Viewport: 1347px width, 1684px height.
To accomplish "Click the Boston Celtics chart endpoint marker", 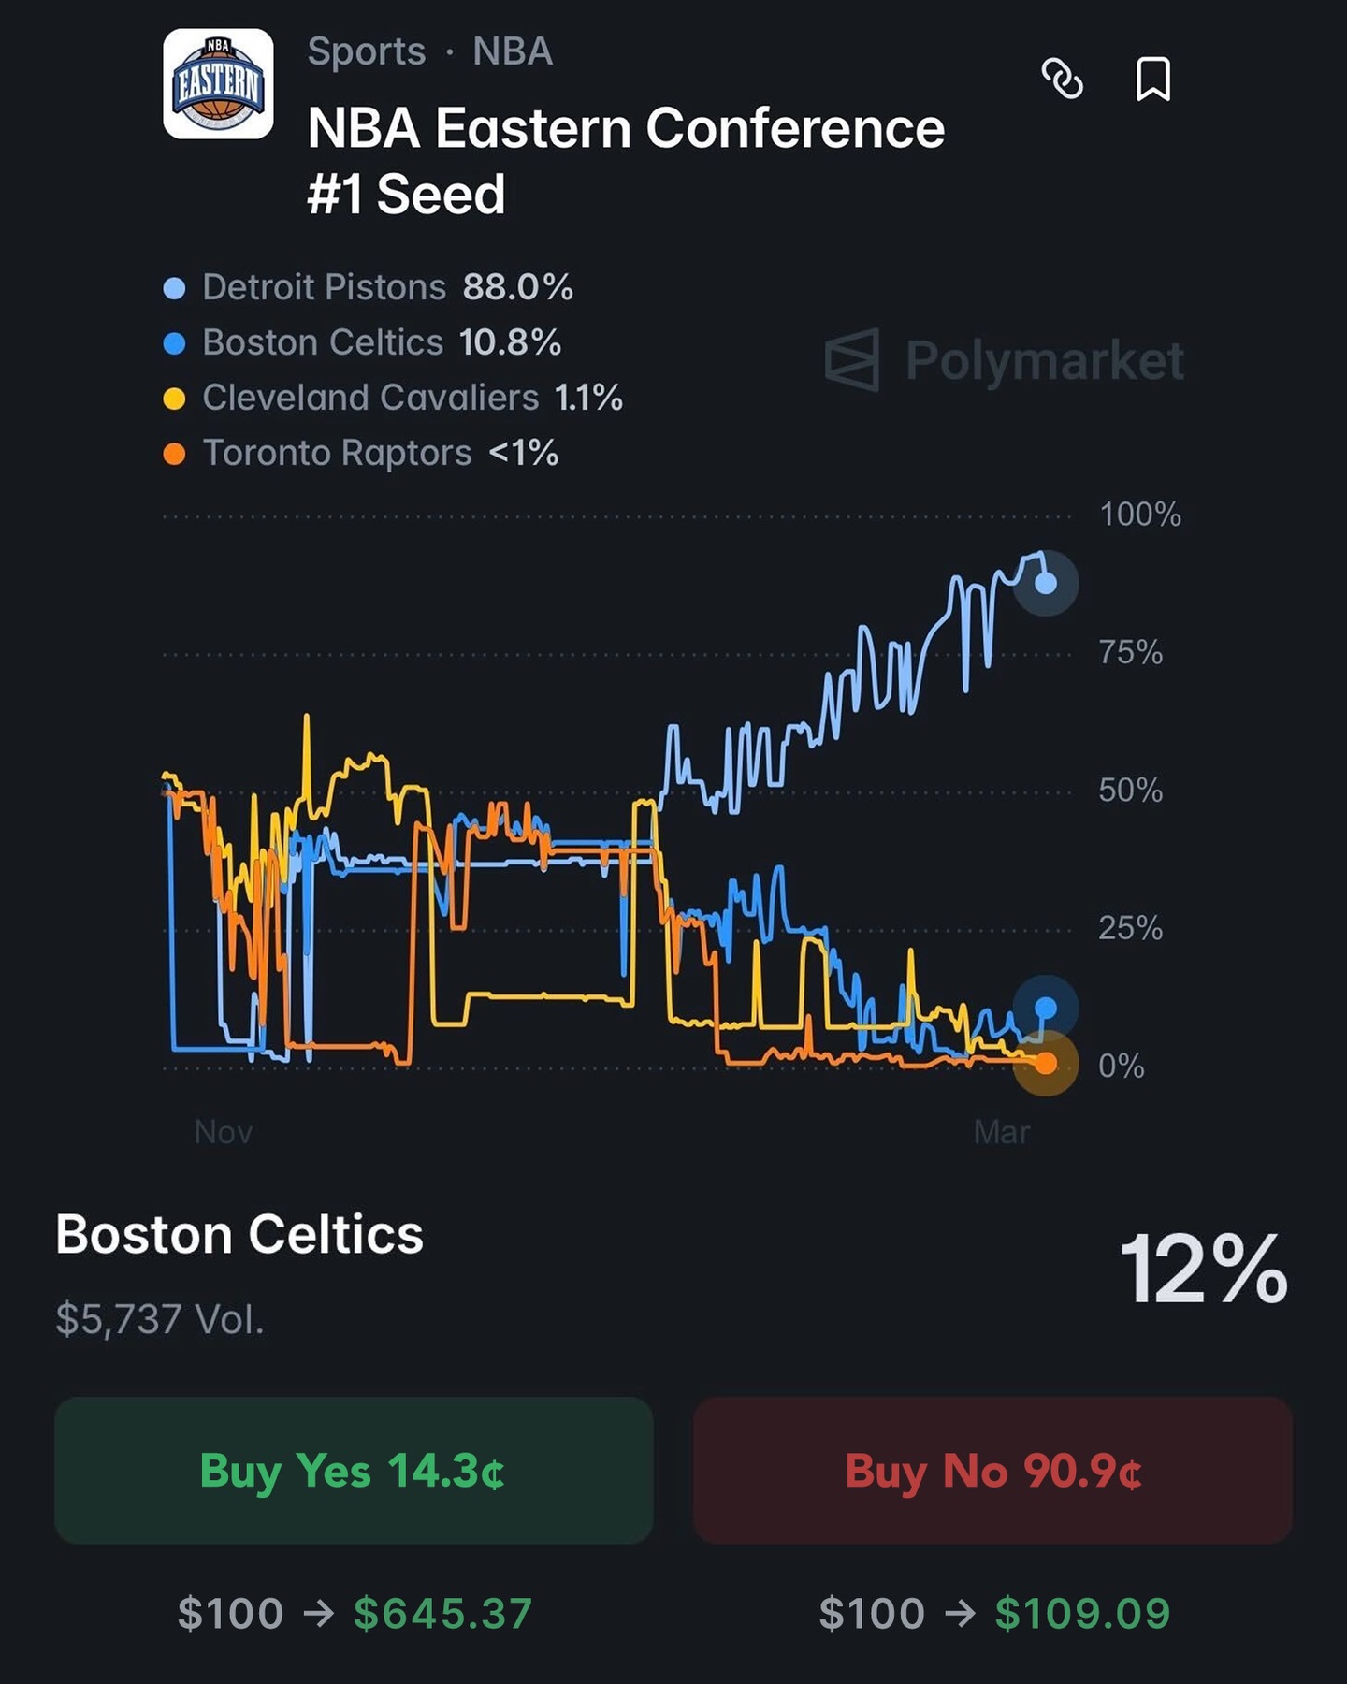I will [x=1046, y=1008].
